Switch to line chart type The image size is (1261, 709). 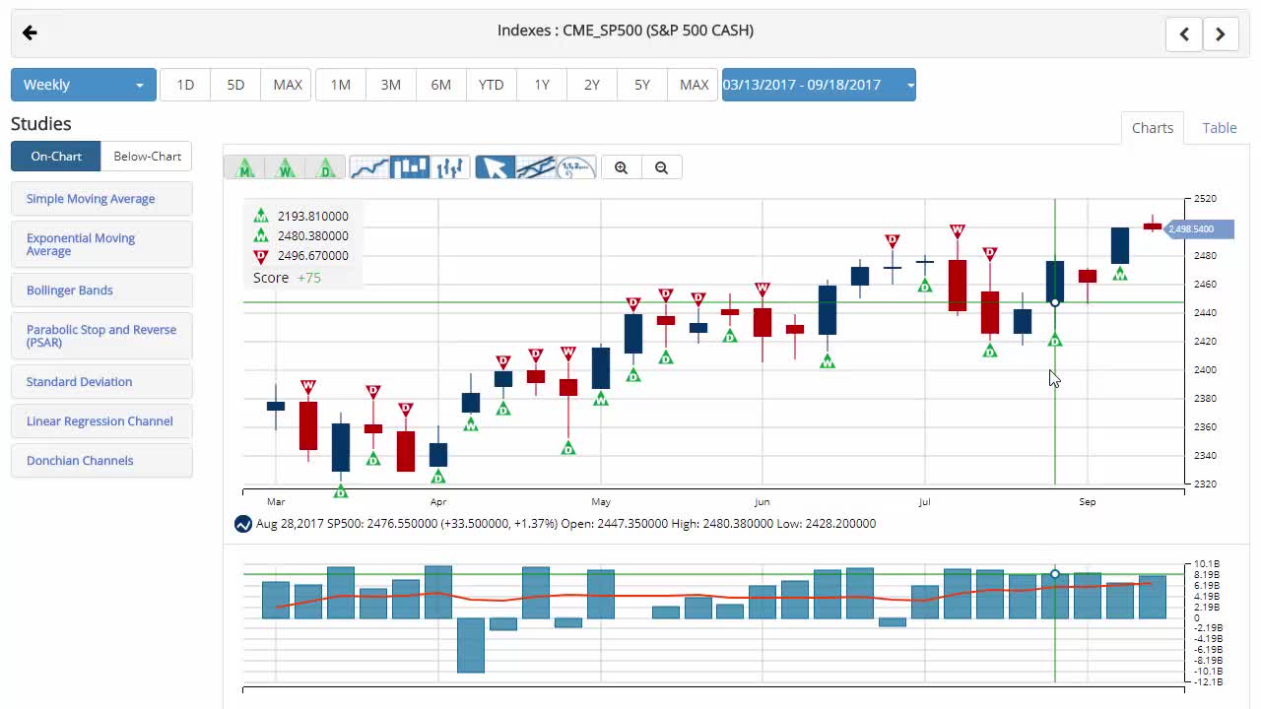click(369, 167)
